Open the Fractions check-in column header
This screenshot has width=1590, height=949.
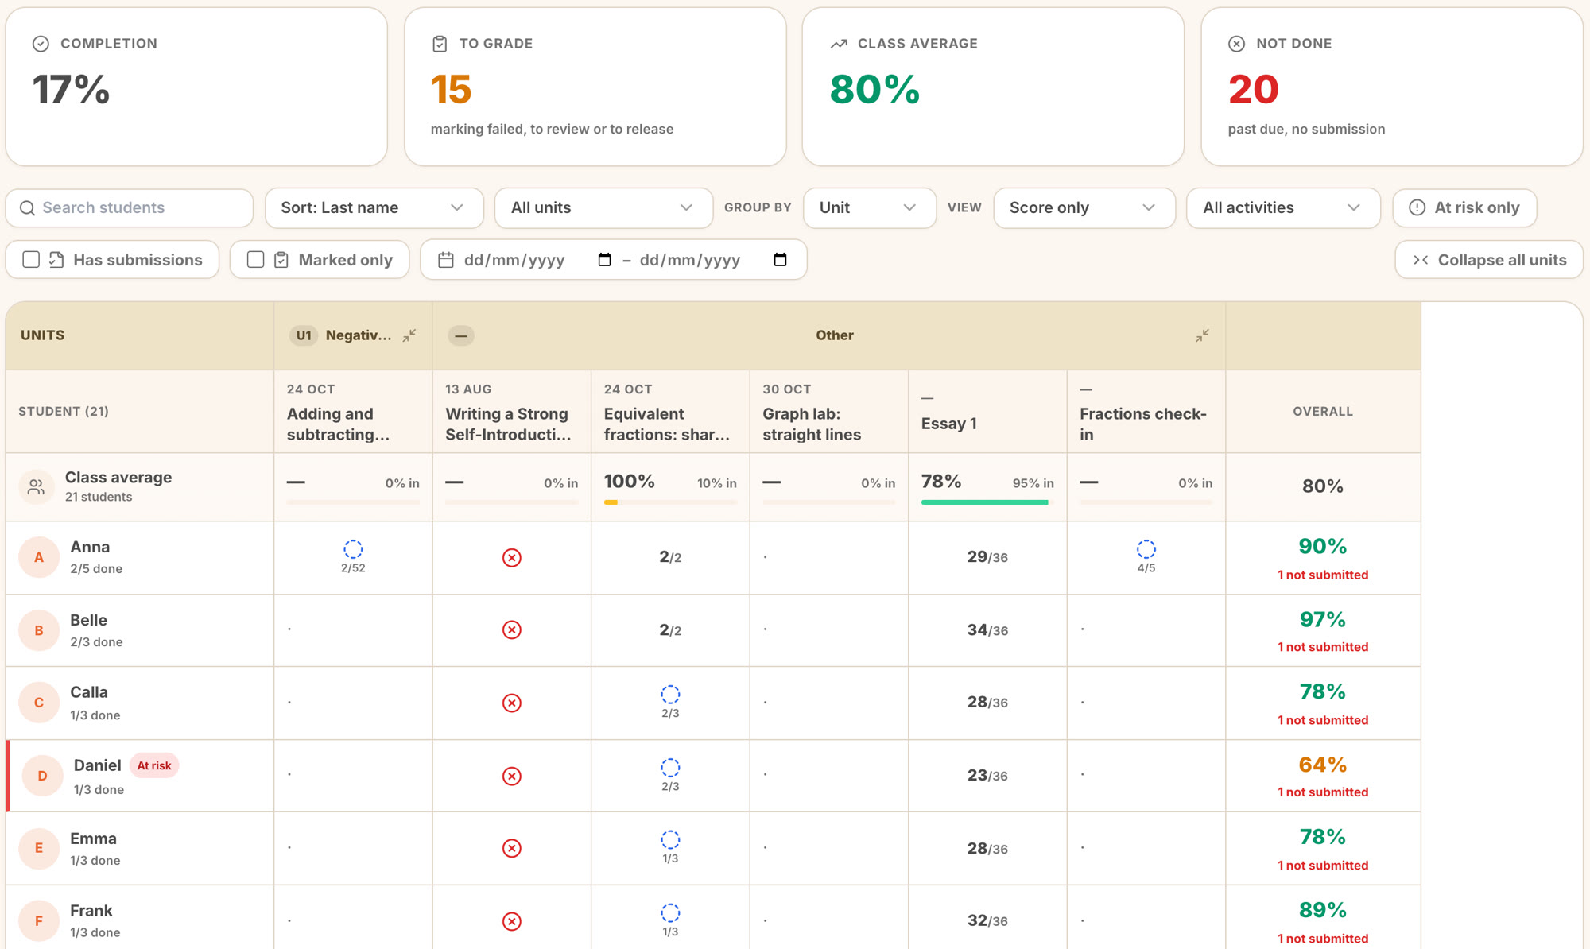coord(1146,412)
